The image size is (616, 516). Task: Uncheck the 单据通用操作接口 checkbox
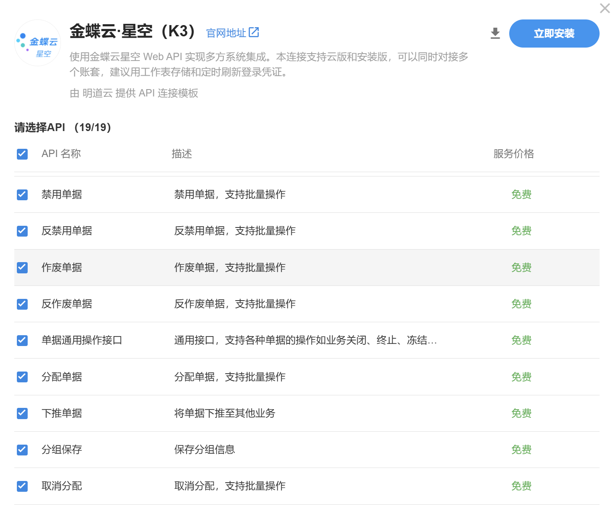(x=22, y=340)
